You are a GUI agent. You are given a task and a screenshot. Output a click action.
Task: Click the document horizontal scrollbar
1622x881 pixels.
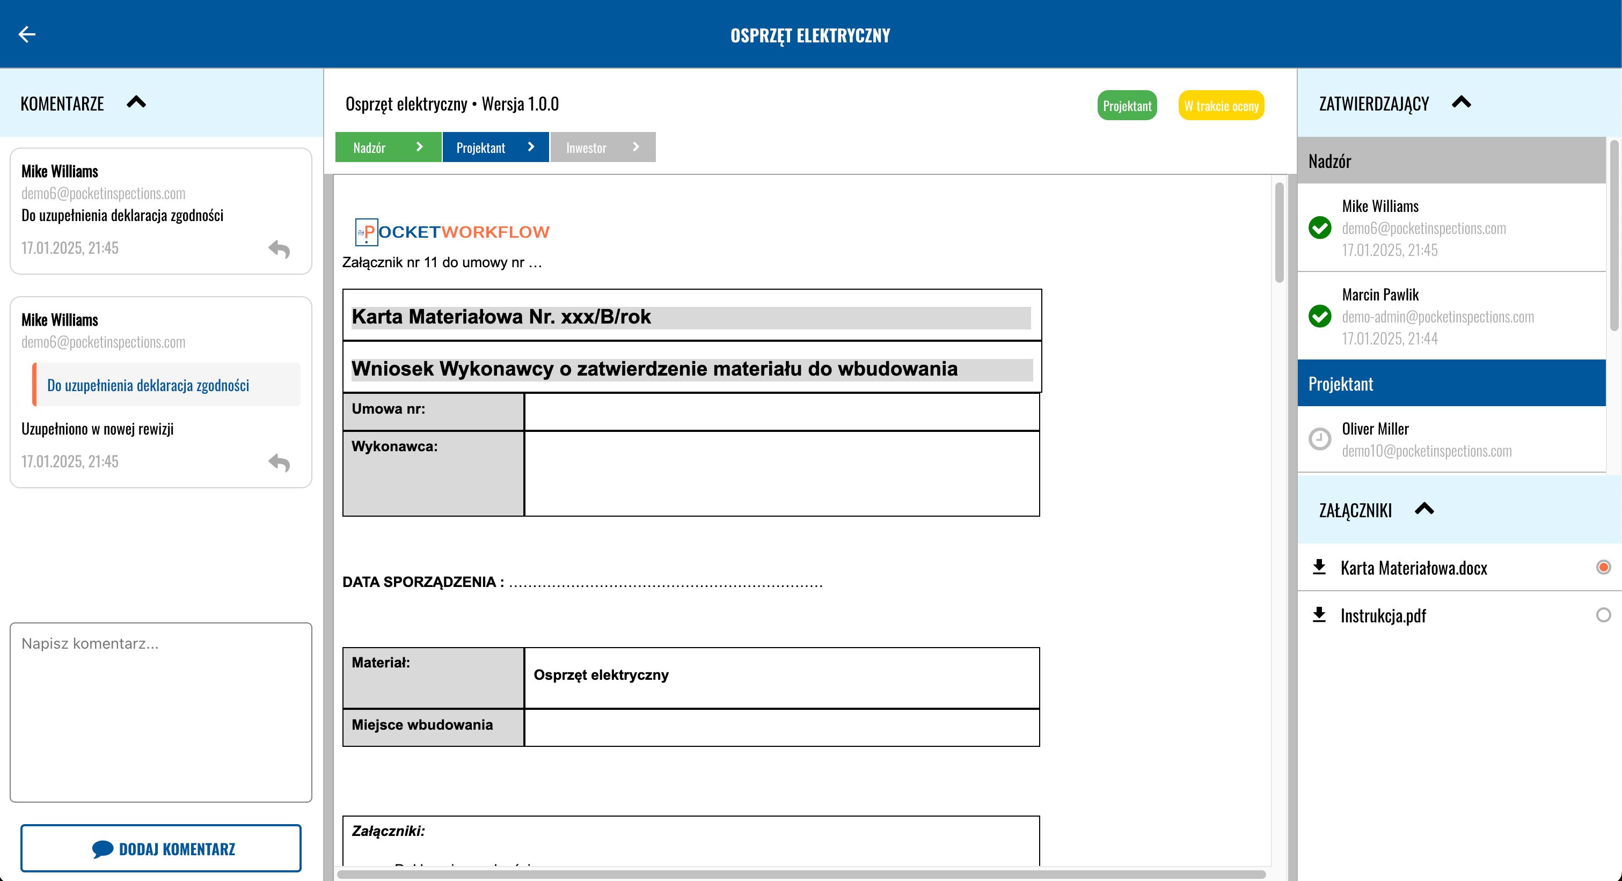(x=801, y=874)
